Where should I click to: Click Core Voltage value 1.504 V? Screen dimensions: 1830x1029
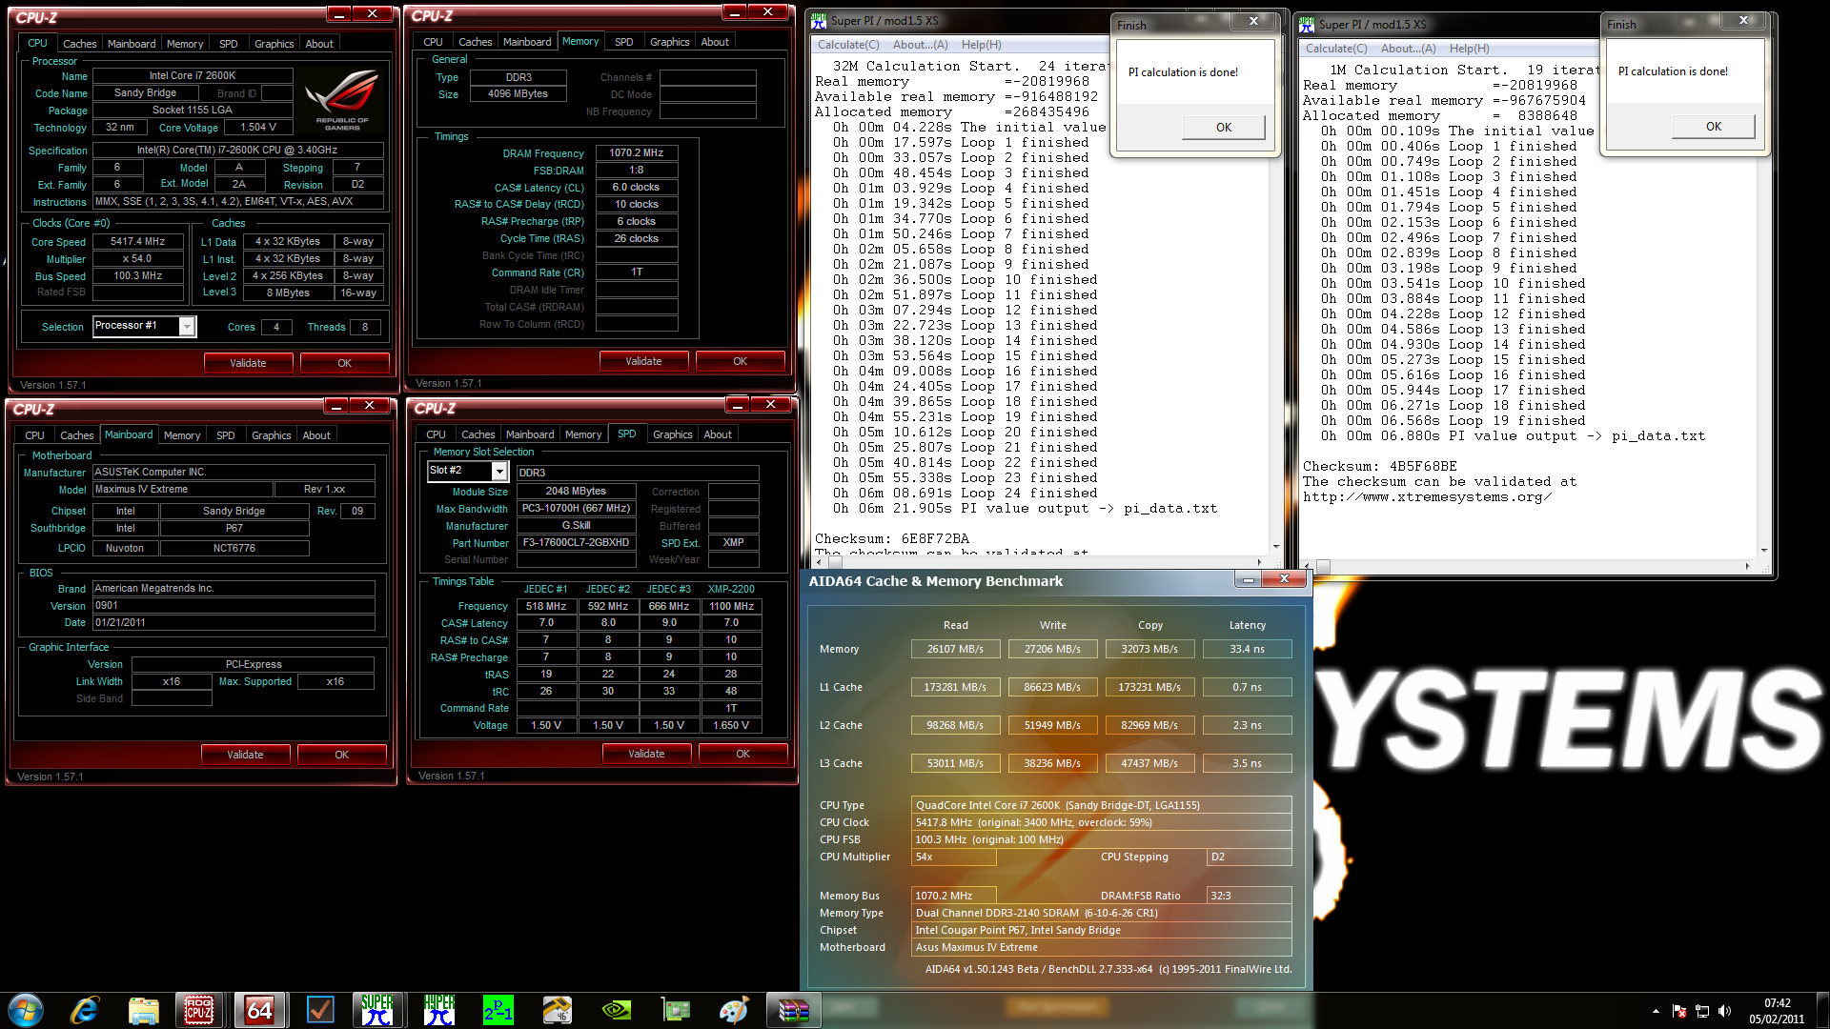coord(258,128)
